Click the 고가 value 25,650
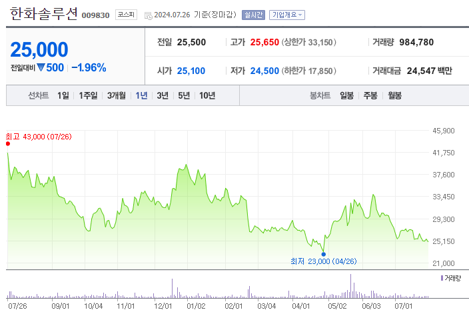 click(x=264, y=42)
